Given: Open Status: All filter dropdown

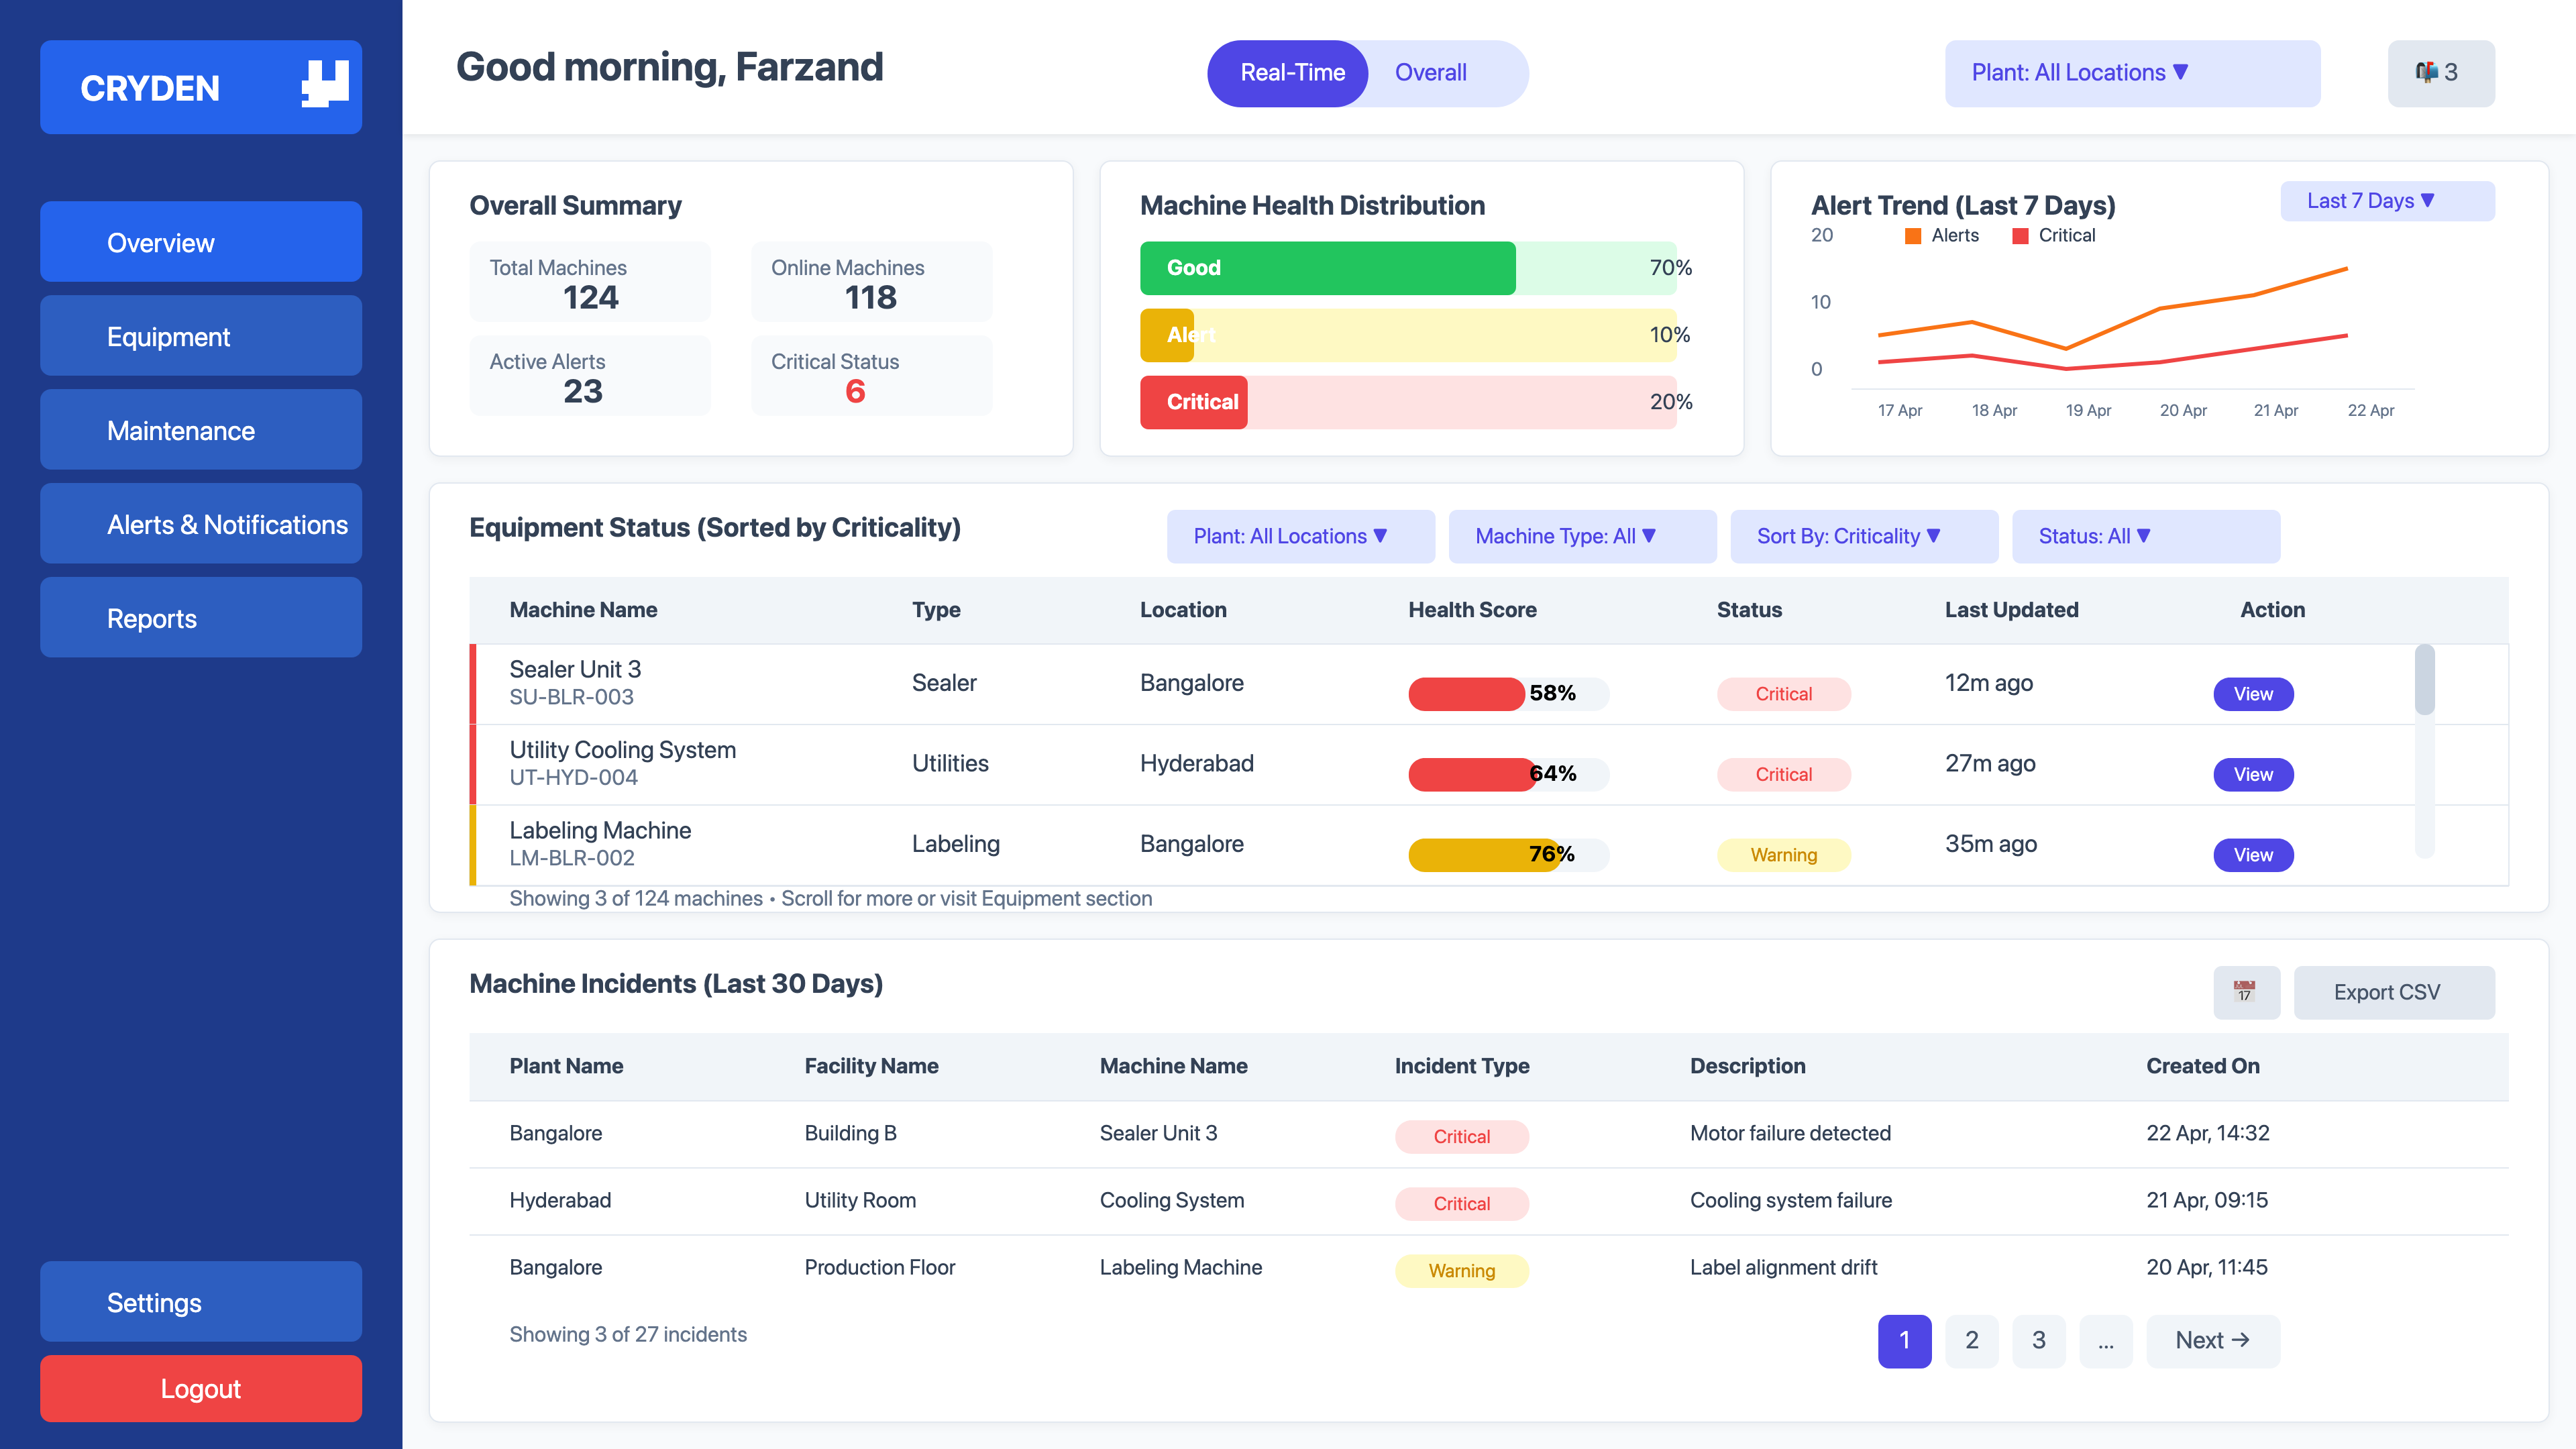Looking at the screenshot, I should [2146, 536].
